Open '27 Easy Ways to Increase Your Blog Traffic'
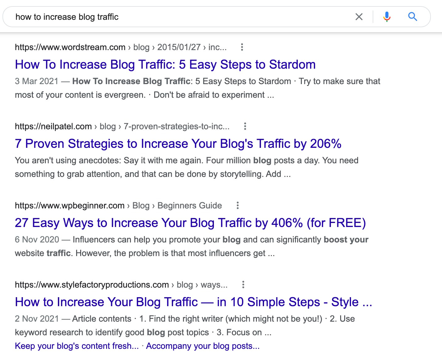The image size is (442, 364). pos(190,223)
